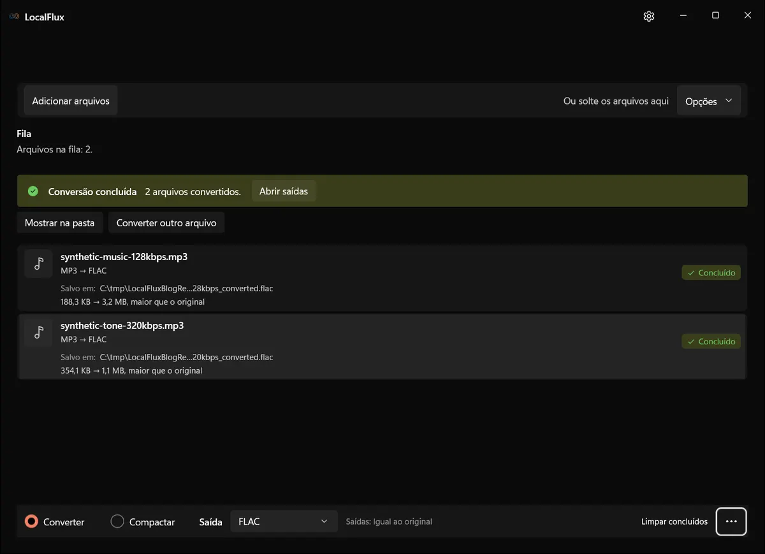The width and height of the screenshot is (765, 554).
Task: Click 'Saídas: Igual ao original' text
Action: tap(389, 521)
